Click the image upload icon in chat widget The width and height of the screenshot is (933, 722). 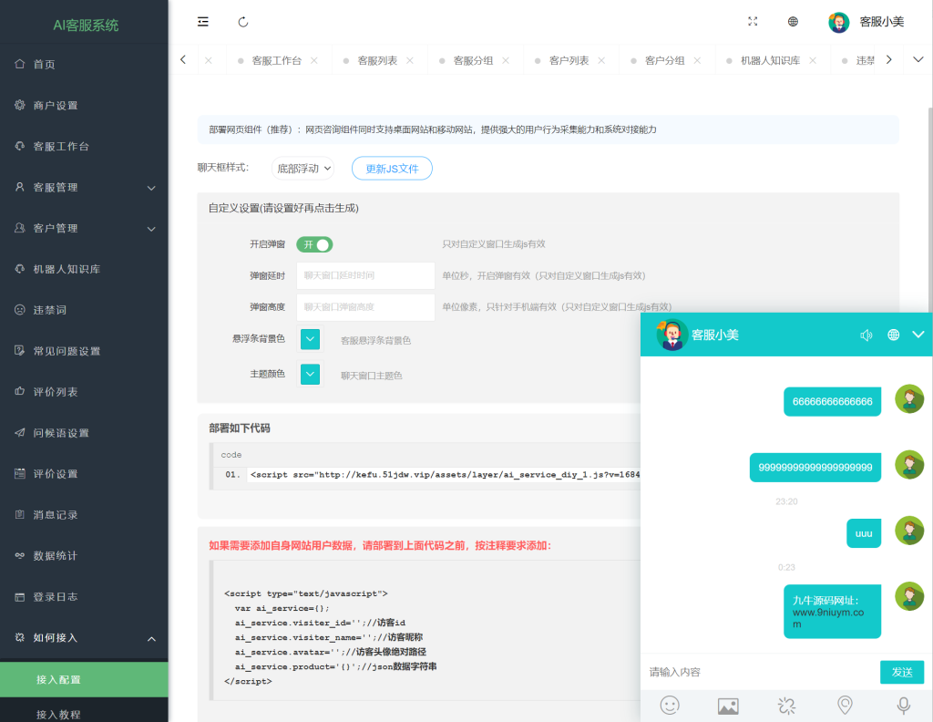(728, 705)
